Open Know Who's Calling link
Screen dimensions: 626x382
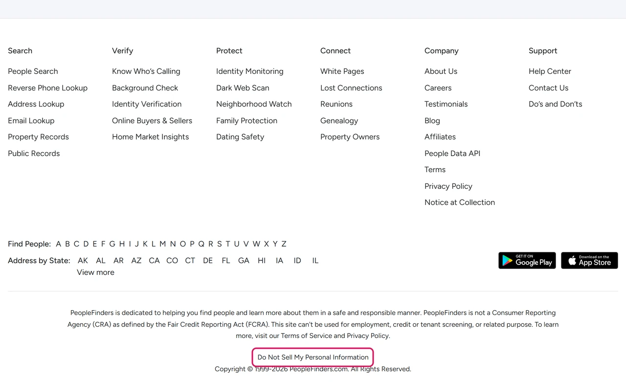tap(146, 71)
